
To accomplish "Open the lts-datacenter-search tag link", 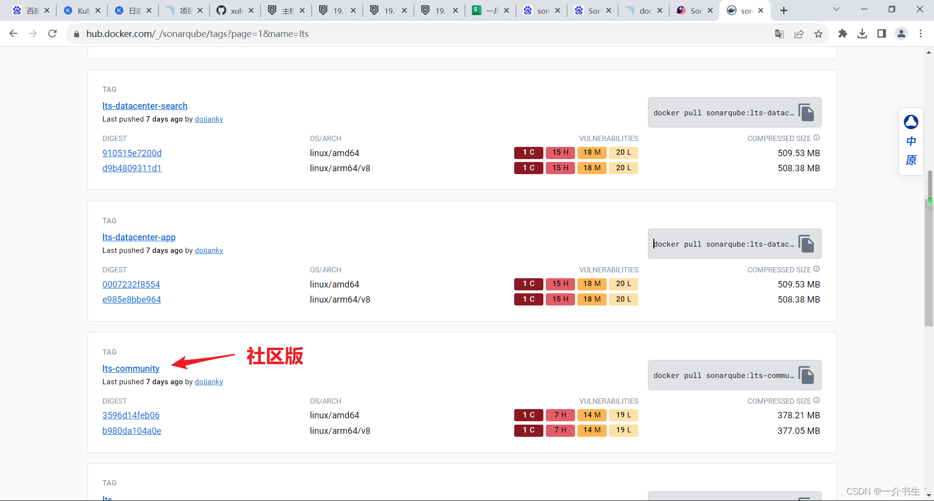I will [145, 106].
